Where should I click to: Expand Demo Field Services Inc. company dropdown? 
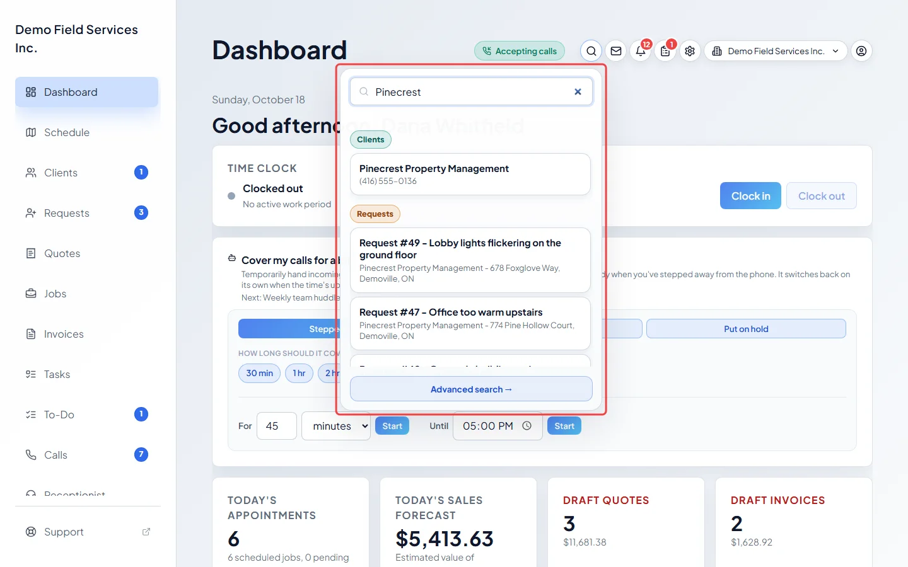tap(776, 51)
